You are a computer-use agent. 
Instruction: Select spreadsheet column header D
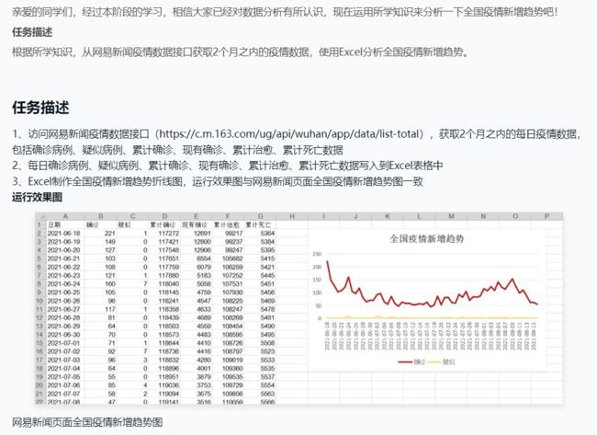pyautogui.click(x=164, y=216)
